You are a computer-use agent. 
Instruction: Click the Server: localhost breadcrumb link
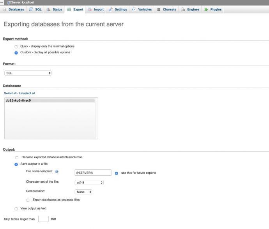pyautogui.click(x=23, y=3)
